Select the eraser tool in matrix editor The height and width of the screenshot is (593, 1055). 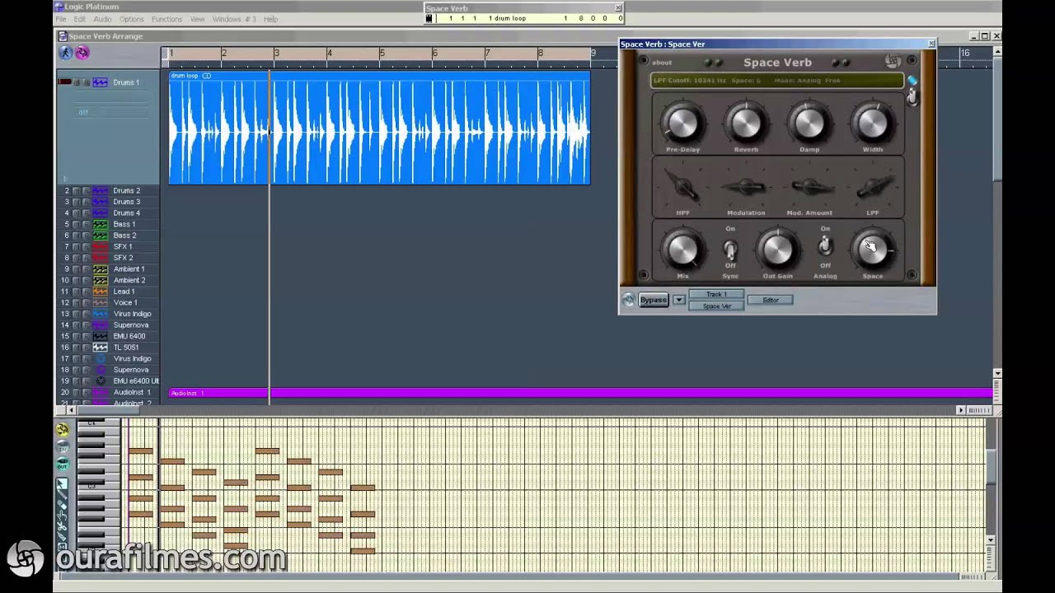pos(62,505)
